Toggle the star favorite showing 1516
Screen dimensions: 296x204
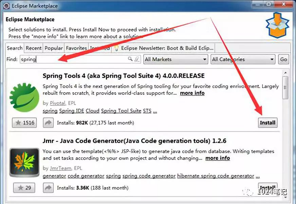(24, 123)
